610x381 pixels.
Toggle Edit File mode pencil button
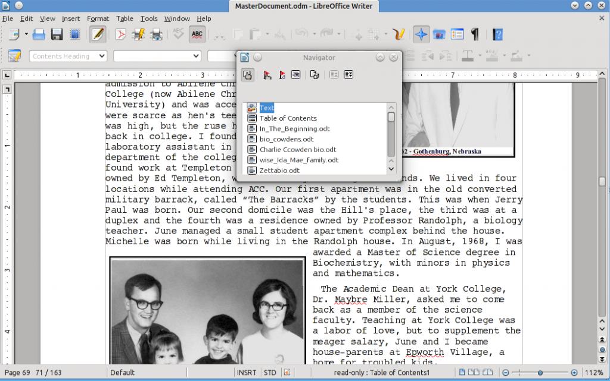[98, 34]
